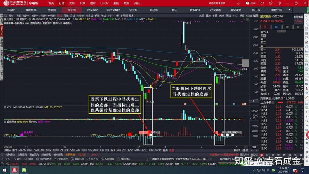Screen dimensions: 309x174
Task: Open 投顾锦囊 tool in bottom toolbar
Action: click(x=108, y=159)
